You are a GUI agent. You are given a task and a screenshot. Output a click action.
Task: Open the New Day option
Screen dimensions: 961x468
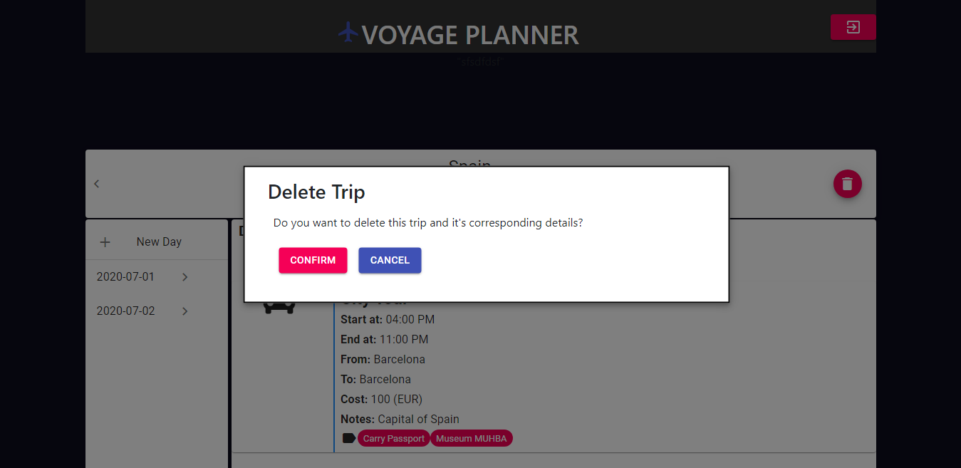158,241
